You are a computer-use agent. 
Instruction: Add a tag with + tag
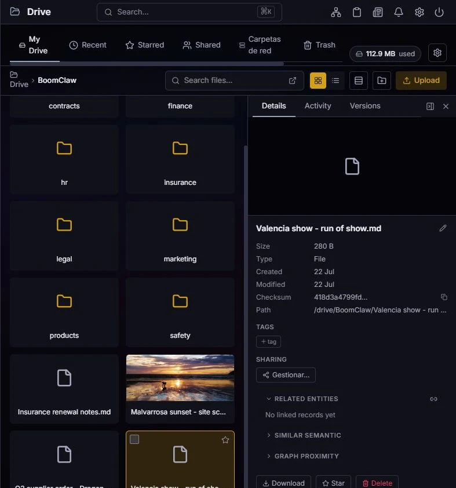(268, 342)
